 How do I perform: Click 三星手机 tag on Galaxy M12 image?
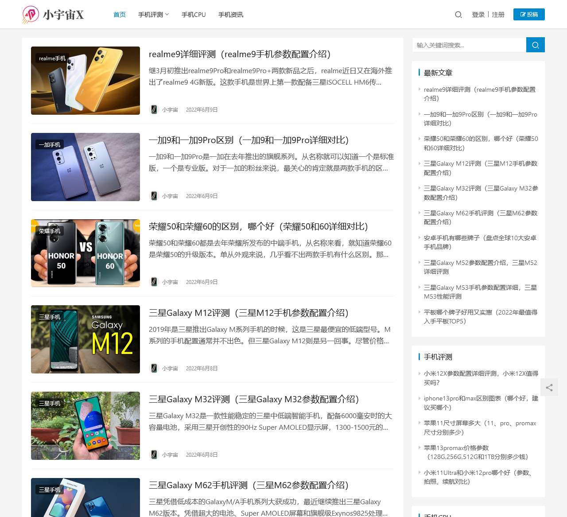tap(50, 317)
